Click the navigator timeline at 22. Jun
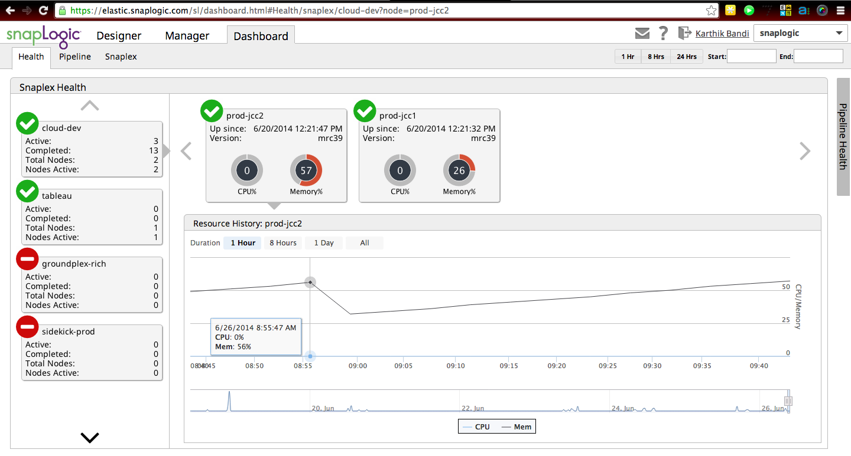Viewport: 851px width, 456px height. pos(473,408)
